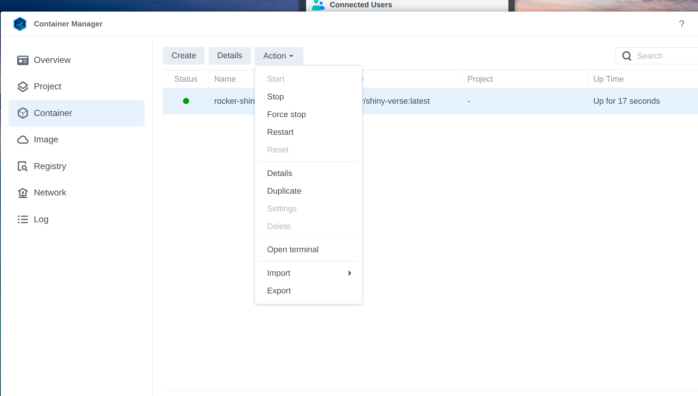Click the help question mark icon
This screenshot has width=698, height=396.
tap(681, 24)
